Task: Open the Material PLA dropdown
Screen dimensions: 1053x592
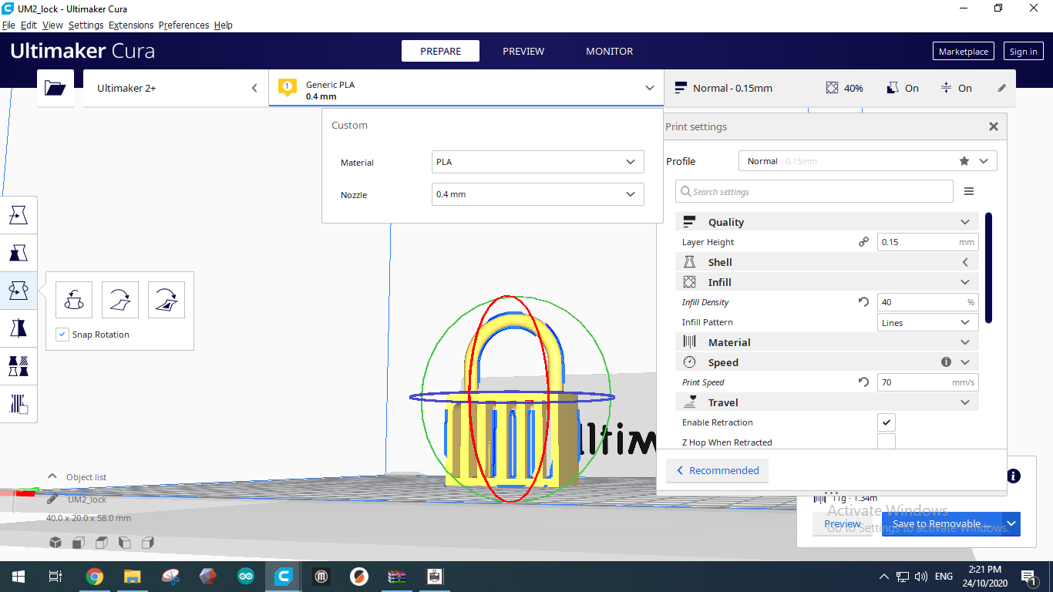Action: [538, 162]
